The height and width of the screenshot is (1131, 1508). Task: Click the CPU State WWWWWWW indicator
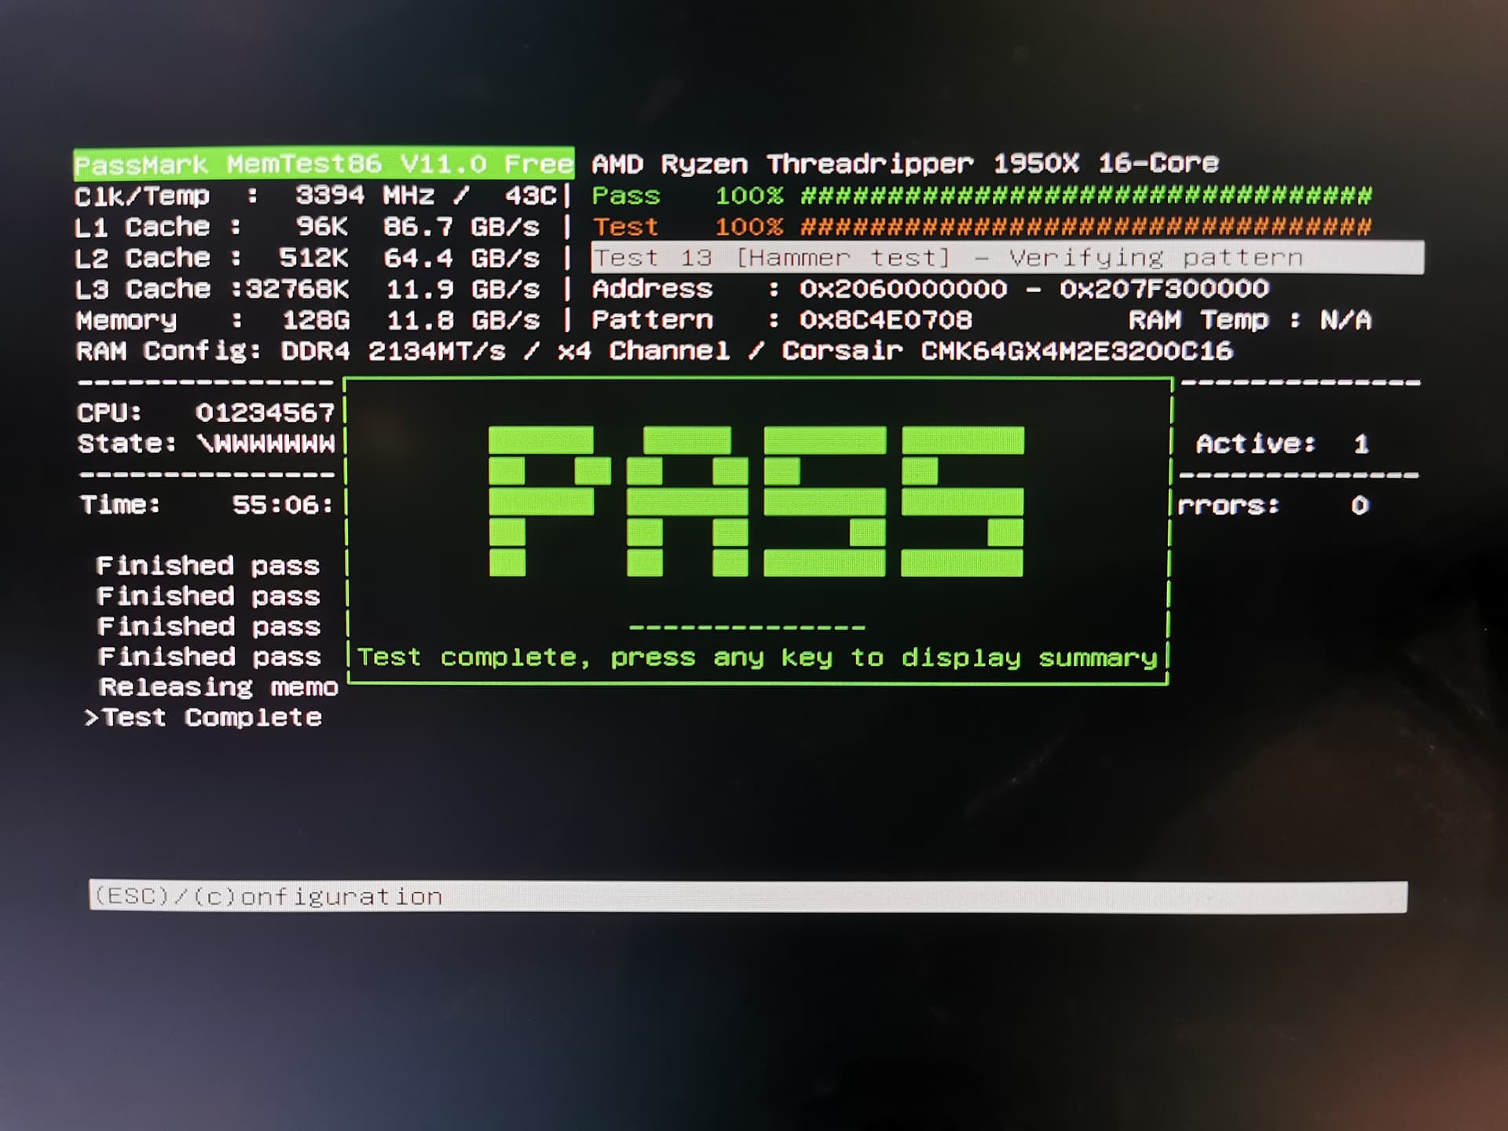click(267, 444)
